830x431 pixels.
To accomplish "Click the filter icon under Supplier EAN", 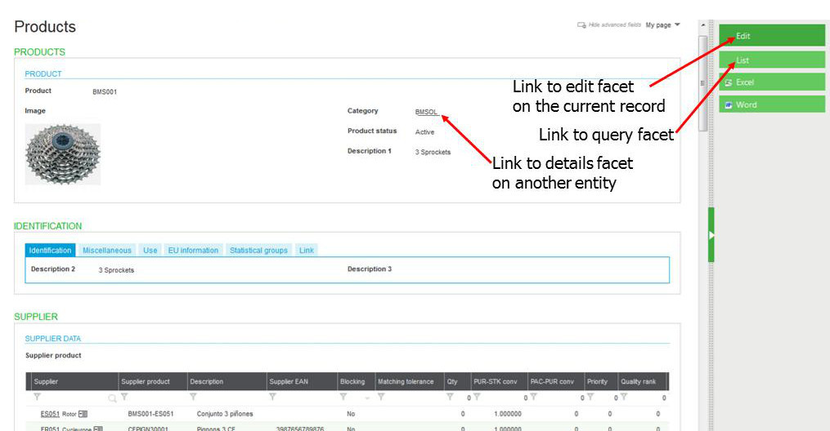I will (x=272, y=398).
